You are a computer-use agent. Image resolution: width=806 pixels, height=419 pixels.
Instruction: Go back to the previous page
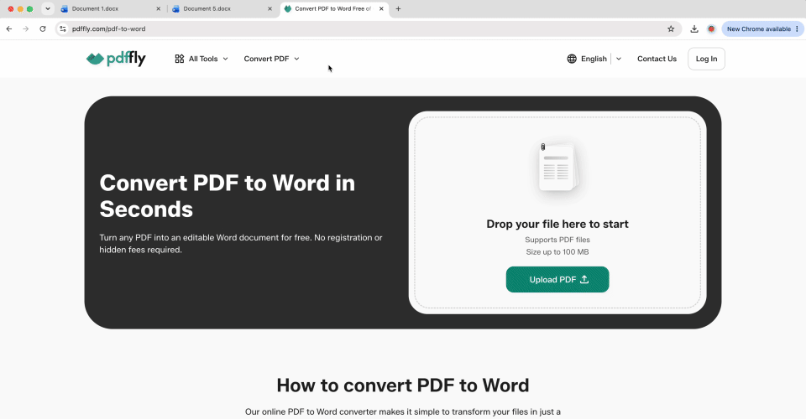[x=9, y=28]
